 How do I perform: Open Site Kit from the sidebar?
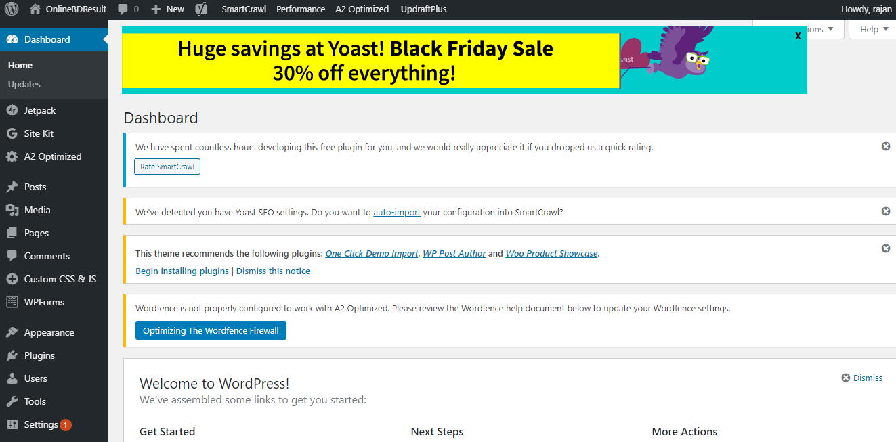pyautogui.click(x=39, y=133)
